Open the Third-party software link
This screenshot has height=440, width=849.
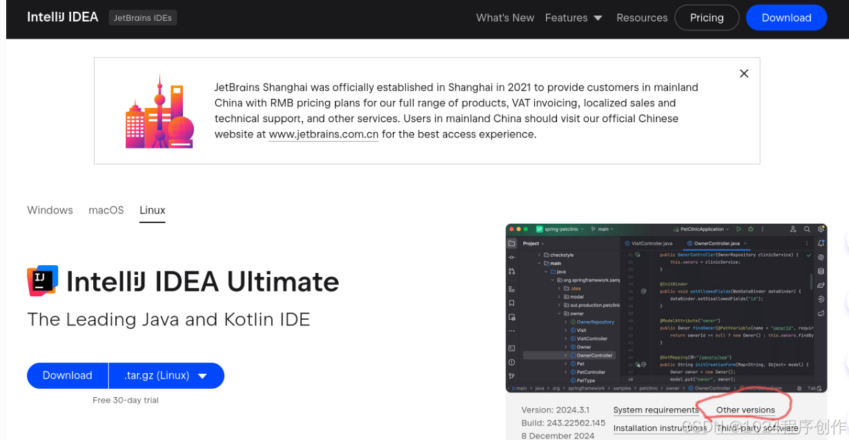[757, 428]
